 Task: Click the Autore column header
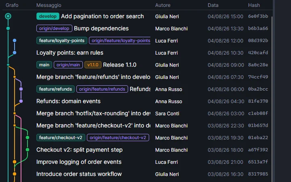[x=162, y=5]
